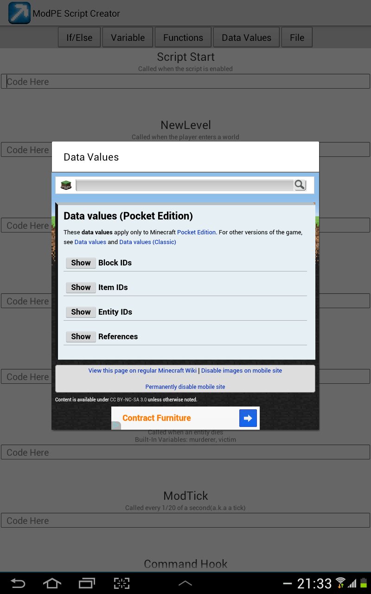Show the Block IDs section
This screenshot has width=371, height=594.
click(x=81, y=263)
